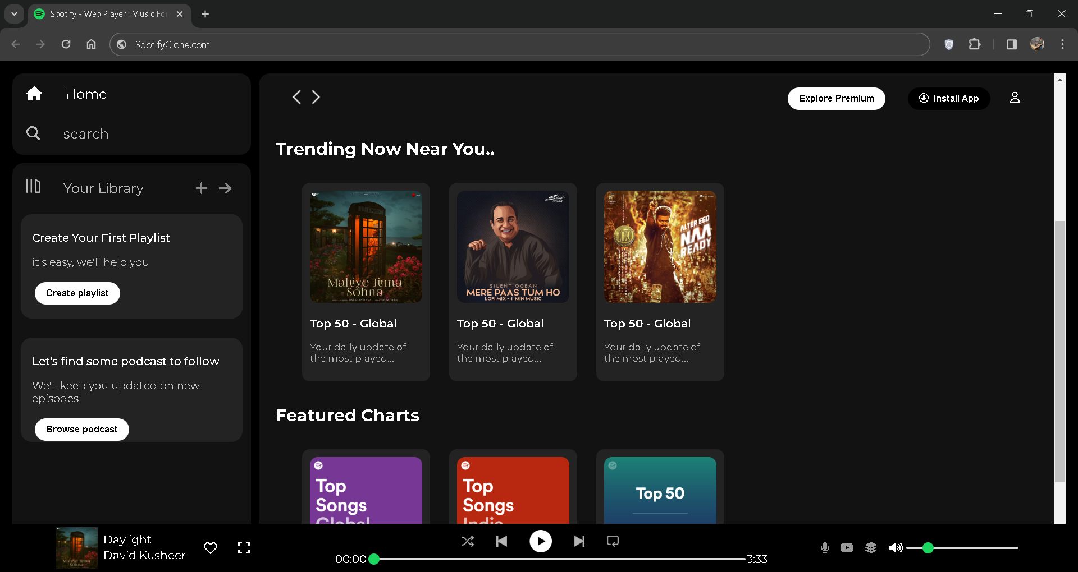Like the Daylight song with heart icon
Image resolution: width=1078 pixels, height=572 pixels.
pos(211,548)
